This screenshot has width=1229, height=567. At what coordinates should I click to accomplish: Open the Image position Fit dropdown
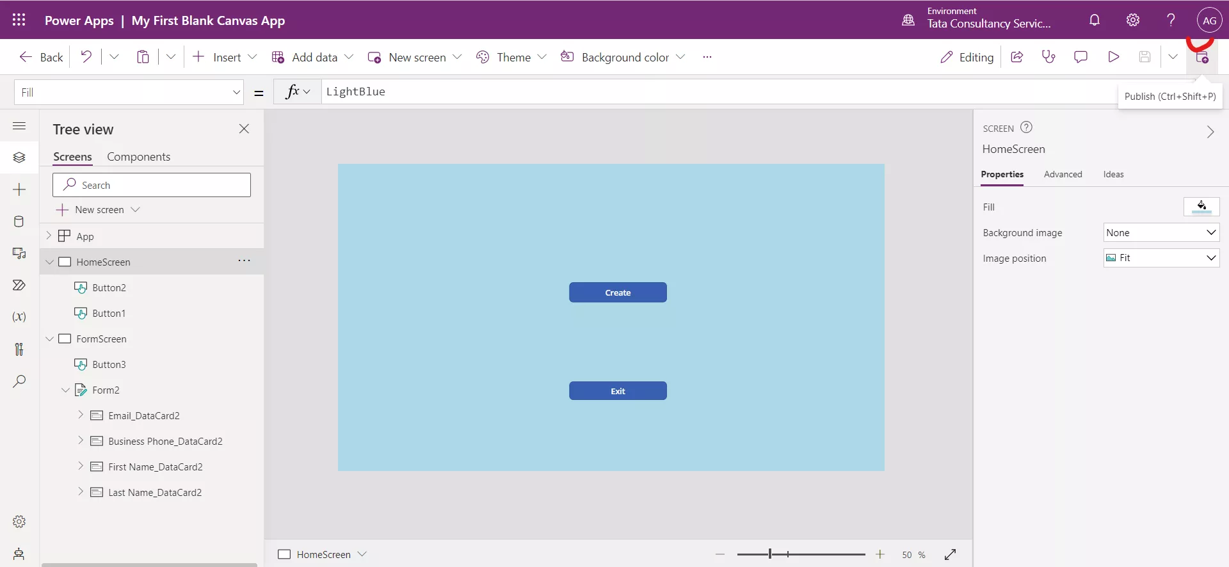(x=1161, y=258)
